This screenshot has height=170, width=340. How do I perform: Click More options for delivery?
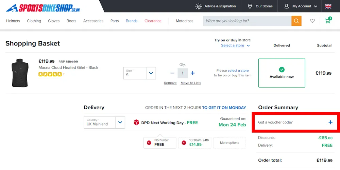[230, 143]
